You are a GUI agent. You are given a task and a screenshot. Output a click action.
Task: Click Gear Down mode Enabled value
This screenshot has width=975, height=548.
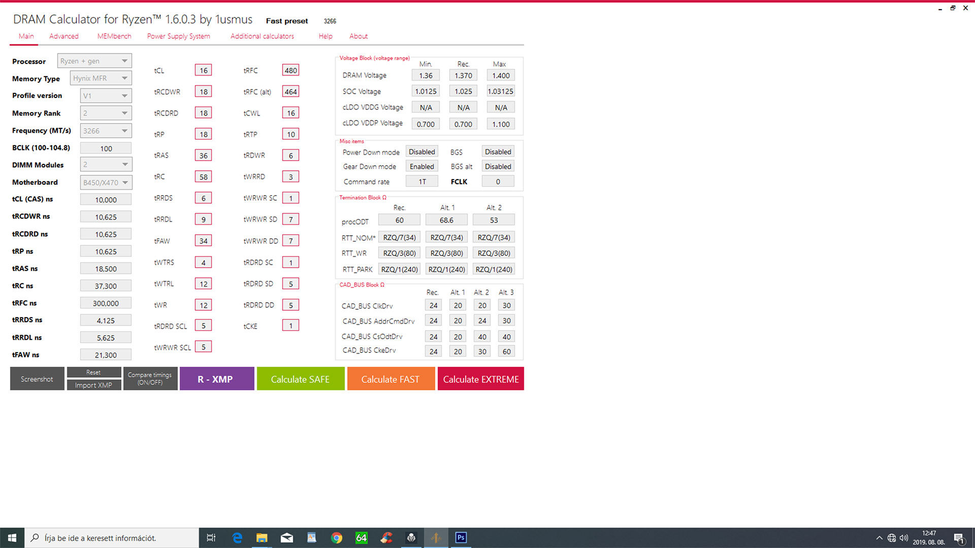click(x=421, y=166)
